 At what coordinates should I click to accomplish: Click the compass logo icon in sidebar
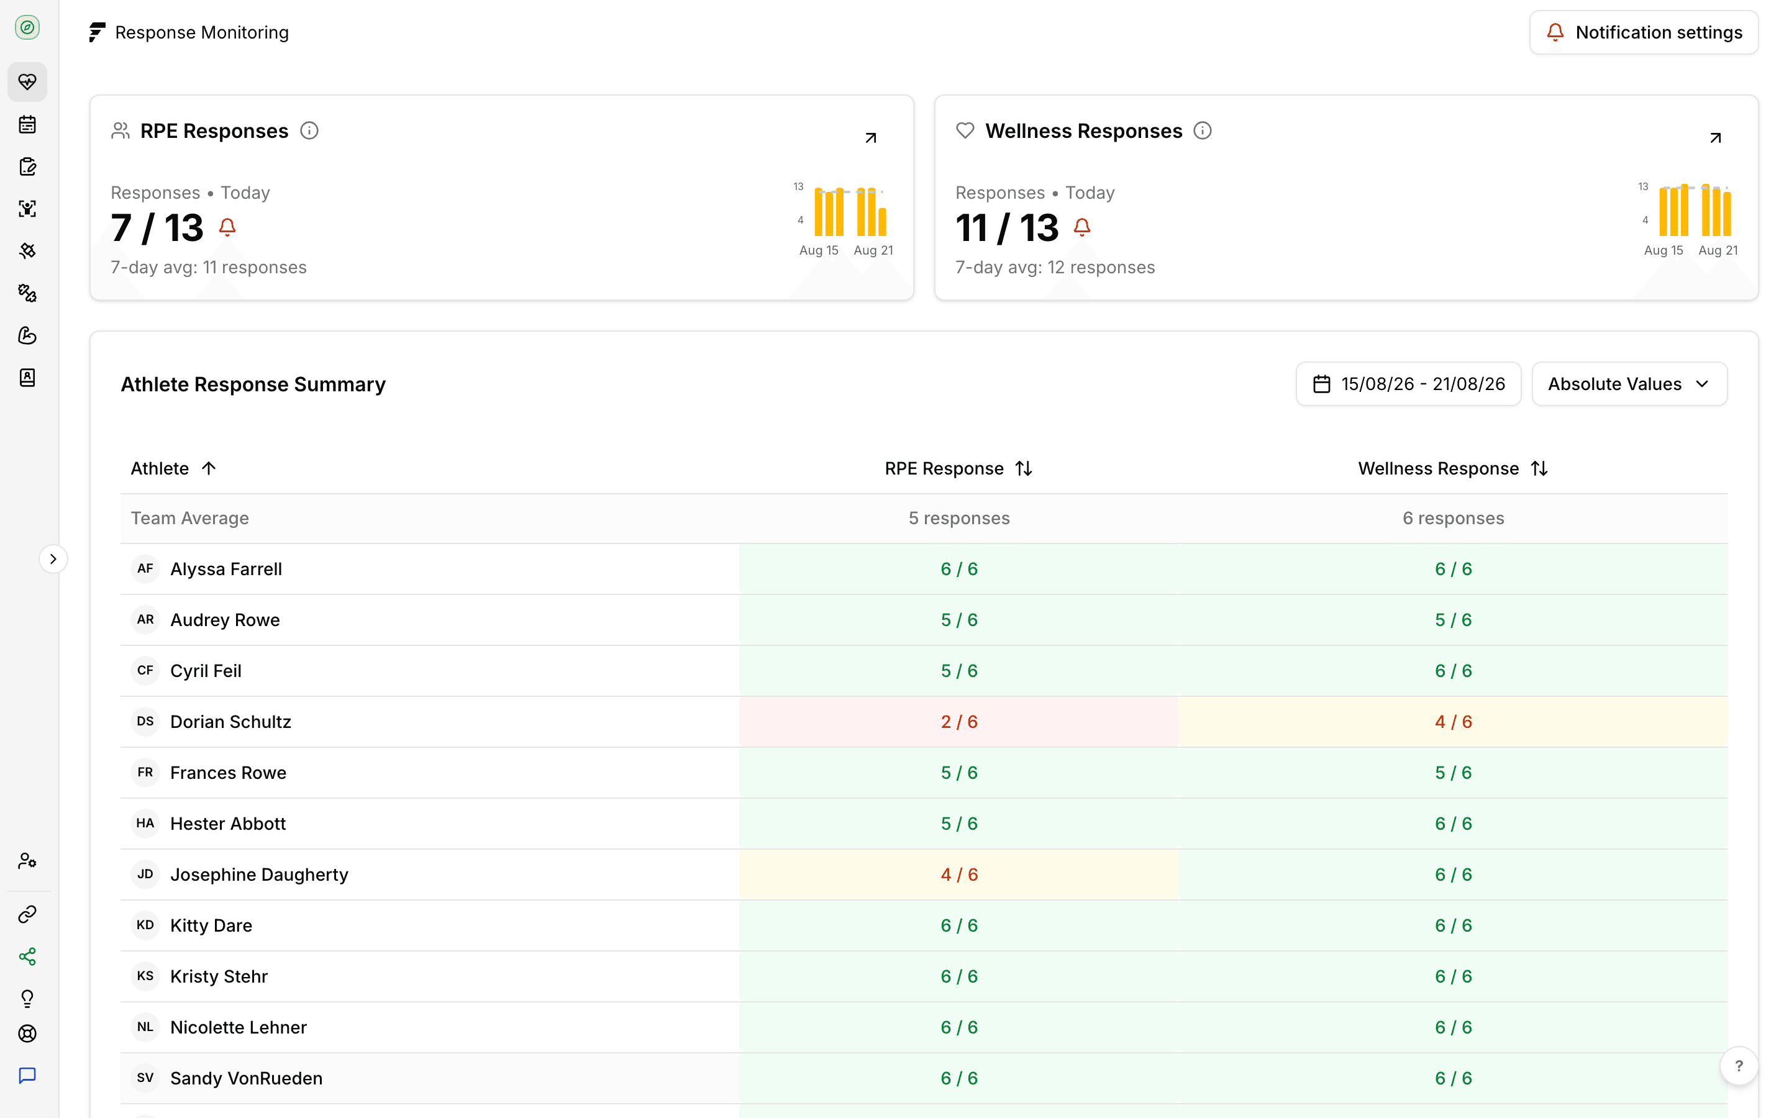pos(27,28)
